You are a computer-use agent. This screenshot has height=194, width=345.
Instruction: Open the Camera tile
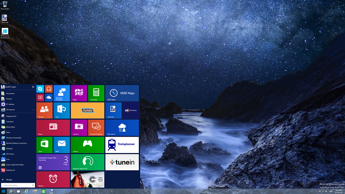79,128
